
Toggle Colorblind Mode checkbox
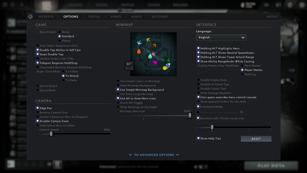(198, 106)
